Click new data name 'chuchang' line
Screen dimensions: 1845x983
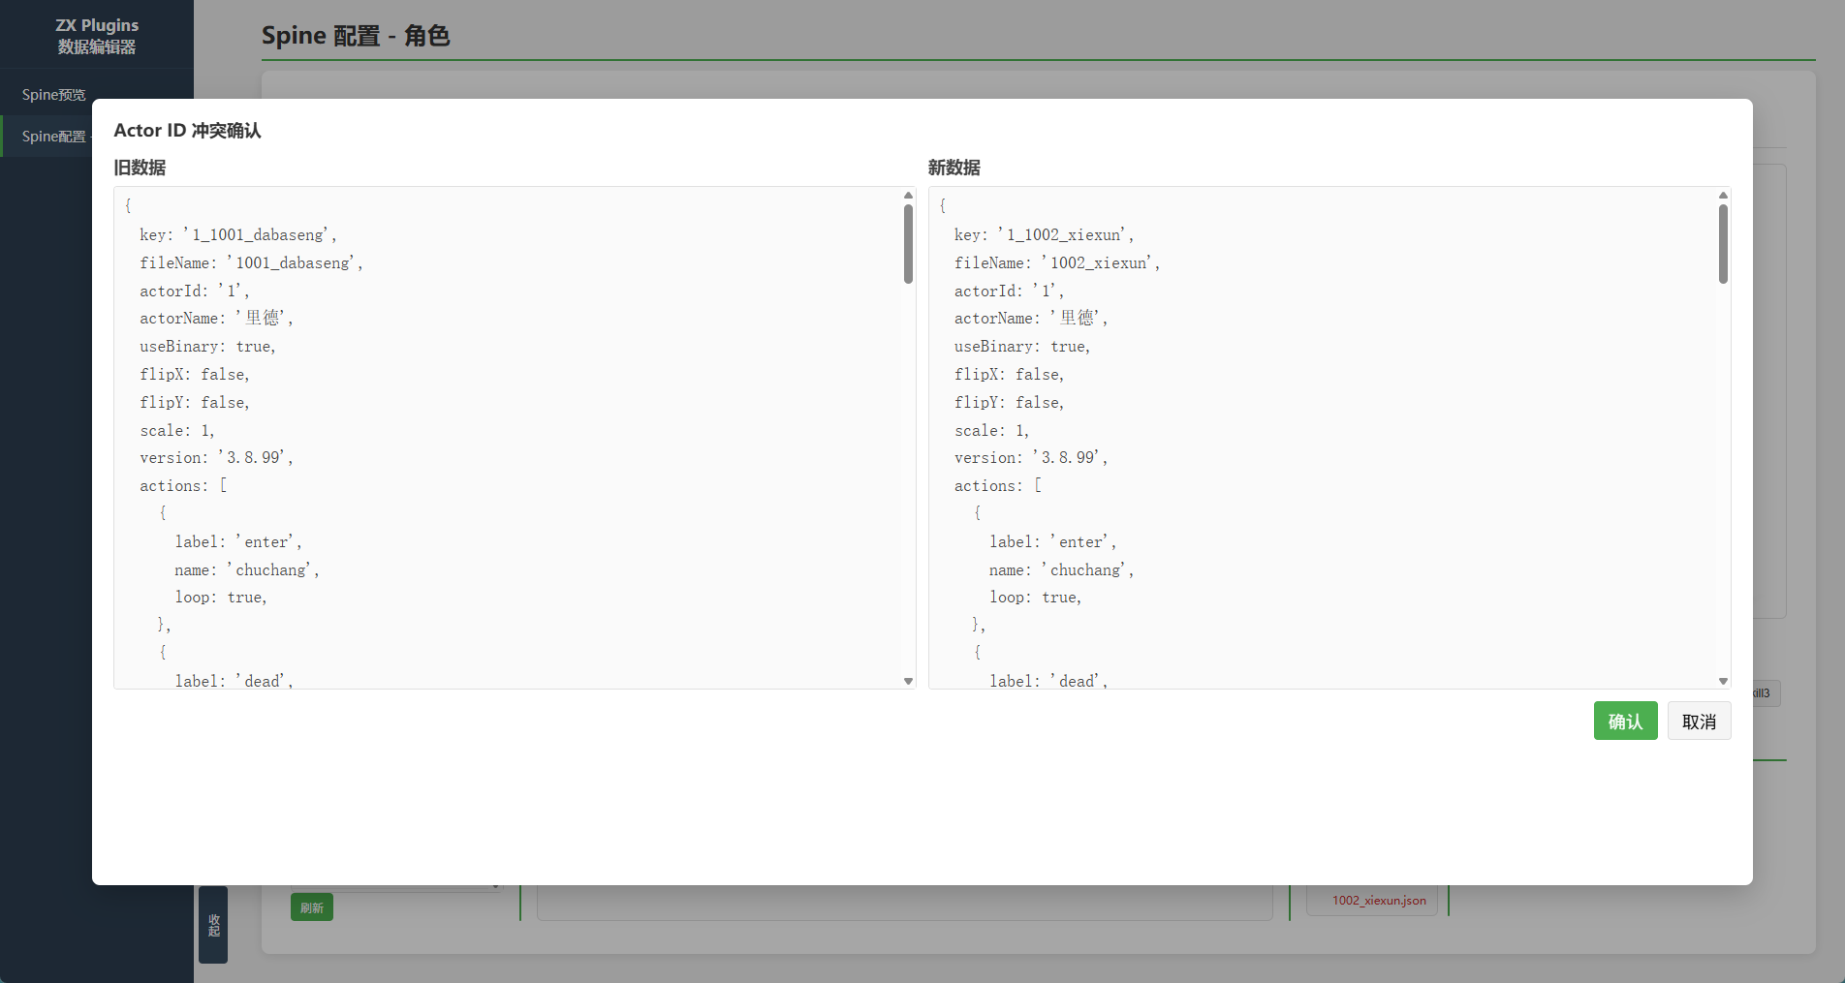[1062, 569]
